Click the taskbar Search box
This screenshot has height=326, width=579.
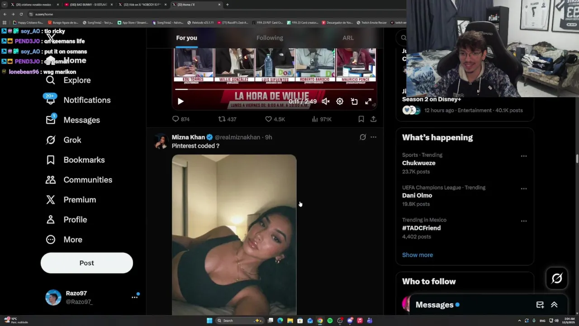click(240, 321)
